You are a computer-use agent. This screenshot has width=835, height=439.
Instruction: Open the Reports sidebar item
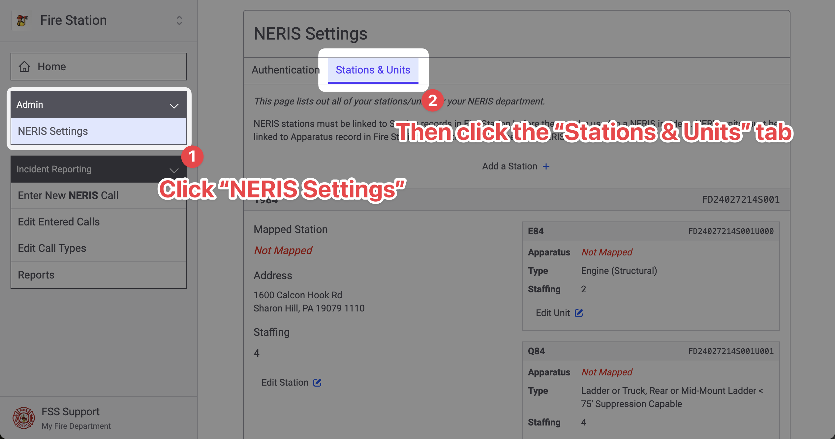[x=36, y=275]
